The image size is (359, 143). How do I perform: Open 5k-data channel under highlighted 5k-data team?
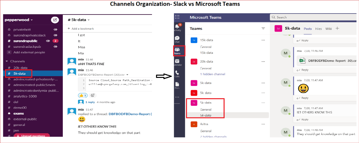pos(206,115)
